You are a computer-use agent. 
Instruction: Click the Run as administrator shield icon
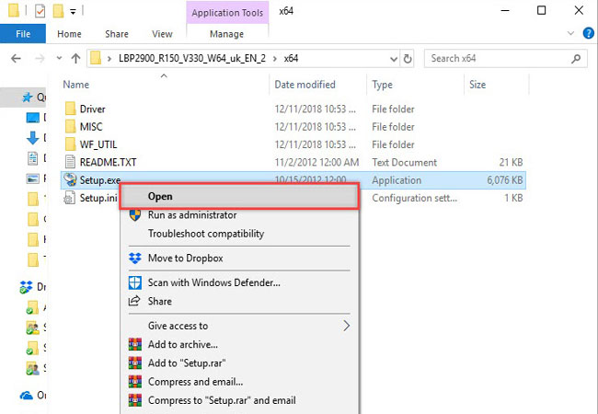pyautogui.click(x=135, y=215)
